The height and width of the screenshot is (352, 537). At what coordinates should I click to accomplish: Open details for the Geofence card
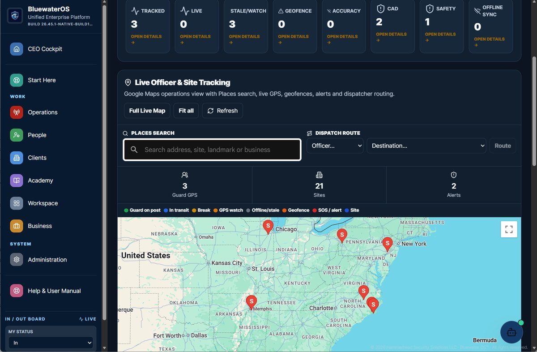point(293,39)
